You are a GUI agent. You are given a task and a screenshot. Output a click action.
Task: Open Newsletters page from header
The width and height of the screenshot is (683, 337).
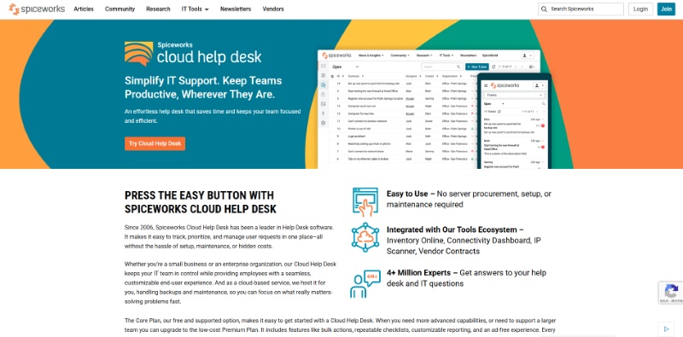click(236, 9)
